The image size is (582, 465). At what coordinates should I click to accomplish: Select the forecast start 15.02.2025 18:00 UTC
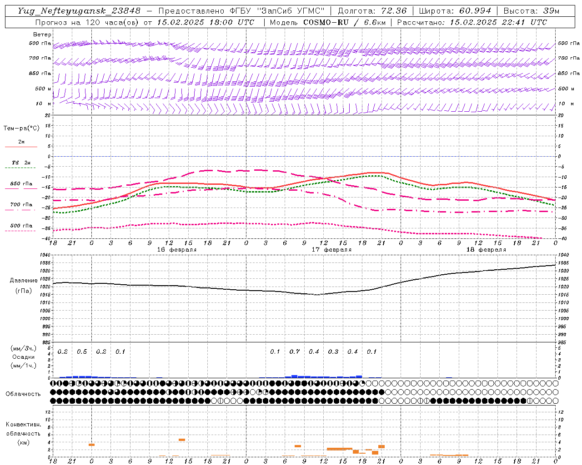tap(206, 22)
